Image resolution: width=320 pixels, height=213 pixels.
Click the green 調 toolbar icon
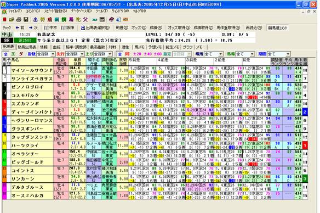coord(64,19)
